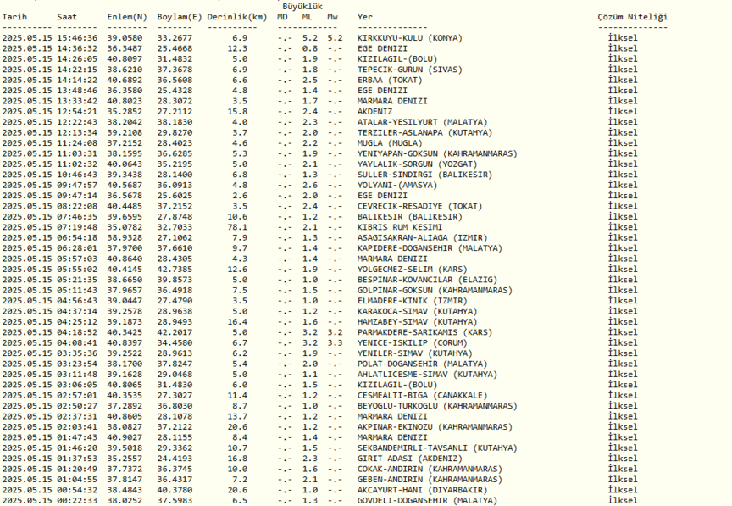Select the AKCAYURT-HANI (DIYARBAKIR) row location
This screenshot has width=732, height=506.
(x=421, y=490)
